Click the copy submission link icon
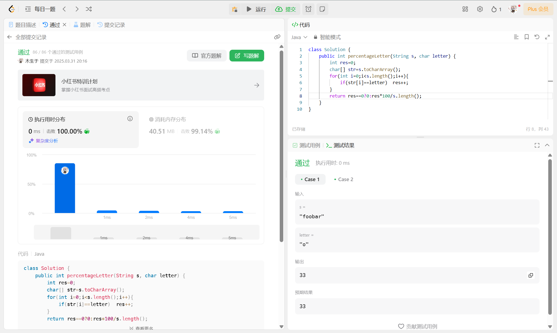 point(277,37)
